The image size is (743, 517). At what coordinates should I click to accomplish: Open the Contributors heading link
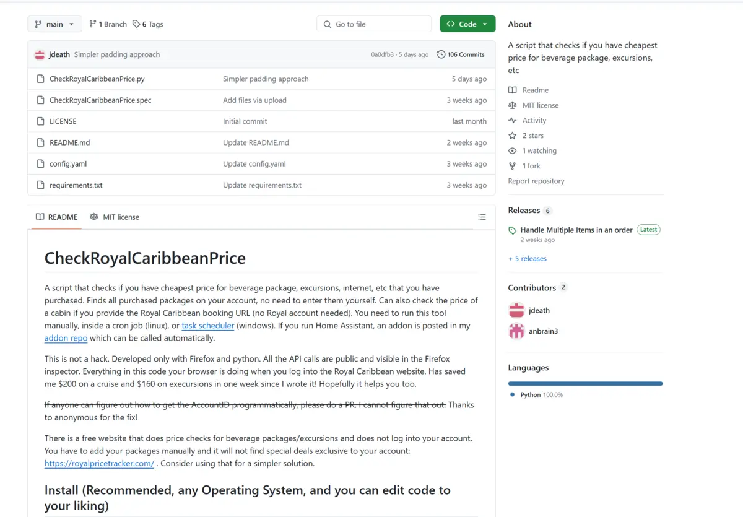532,287
